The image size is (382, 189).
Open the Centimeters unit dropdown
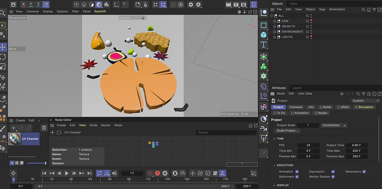334,125
